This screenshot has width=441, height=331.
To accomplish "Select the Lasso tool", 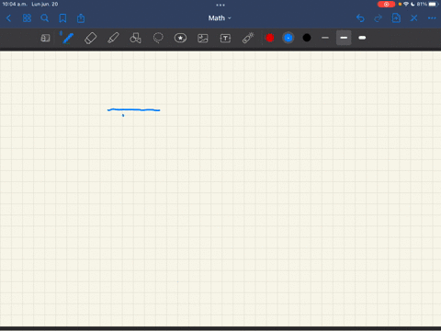I will pos(158,38).
